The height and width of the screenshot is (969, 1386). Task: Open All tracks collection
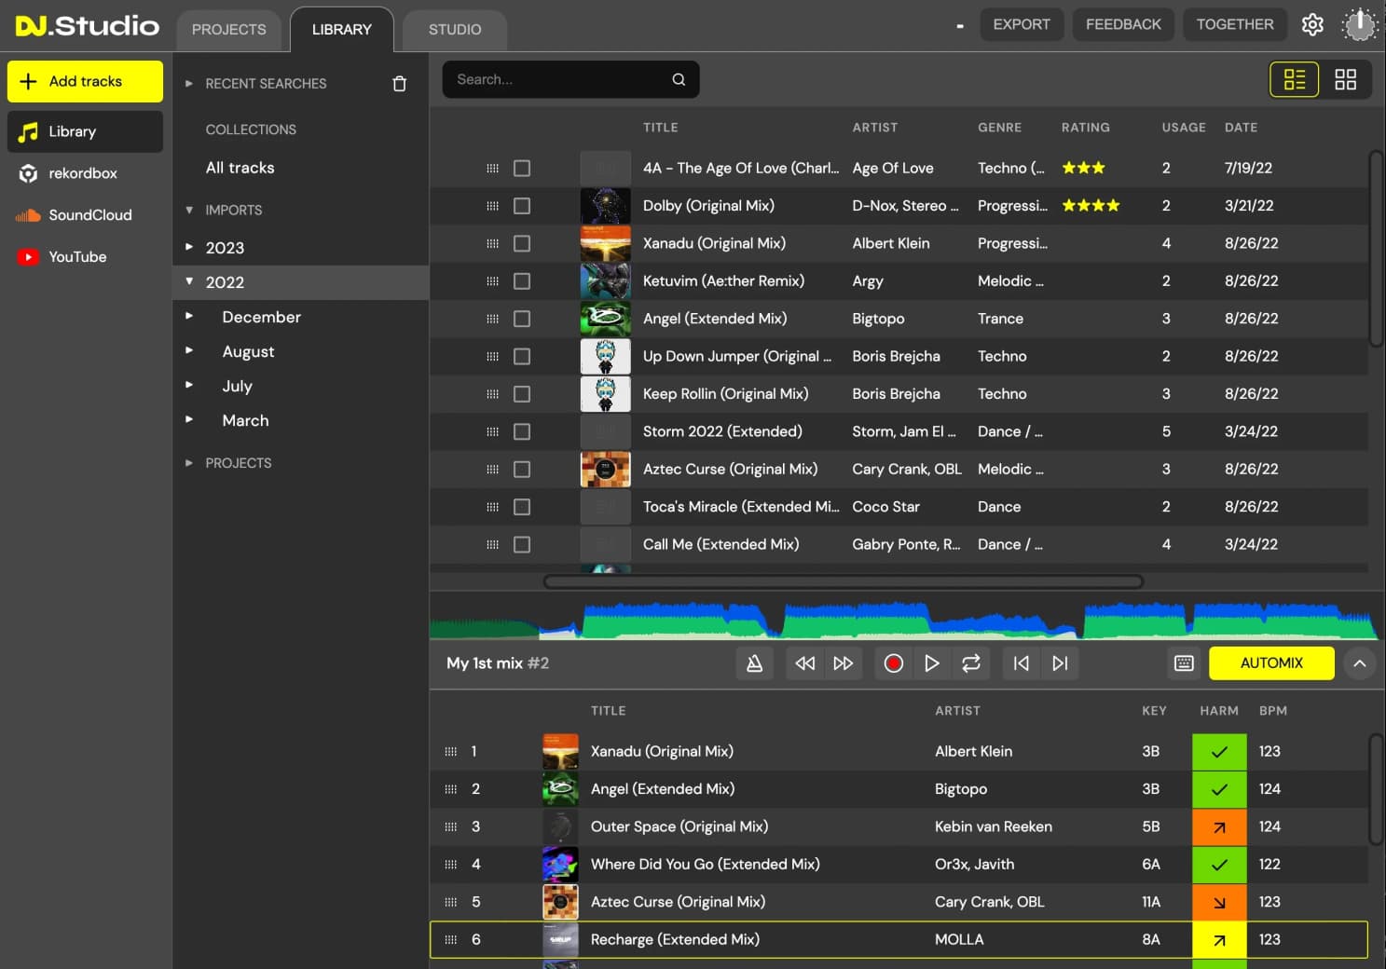click(240, 168)
